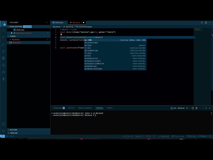Select the zsh - Backend terminal label
The height and width of the screenshot is (160, 213).
(x=177, y=108)
